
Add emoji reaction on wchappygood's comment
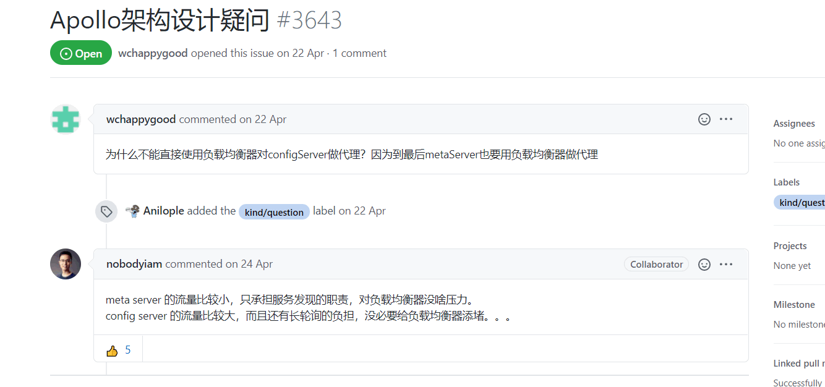(704, 119)
